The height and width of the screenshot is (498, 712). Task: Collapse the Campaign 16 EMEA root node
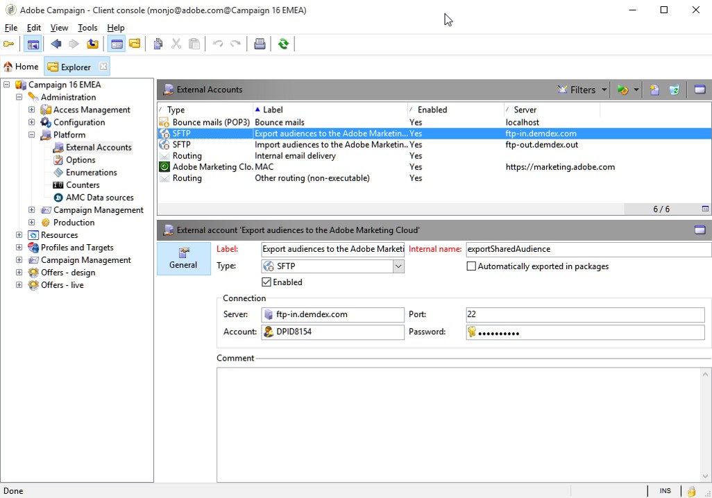point(6,85)
